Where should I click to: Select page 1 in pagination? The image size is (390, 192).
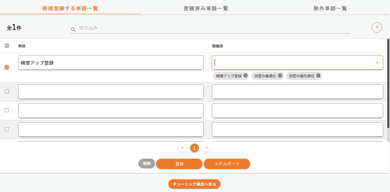194,148
